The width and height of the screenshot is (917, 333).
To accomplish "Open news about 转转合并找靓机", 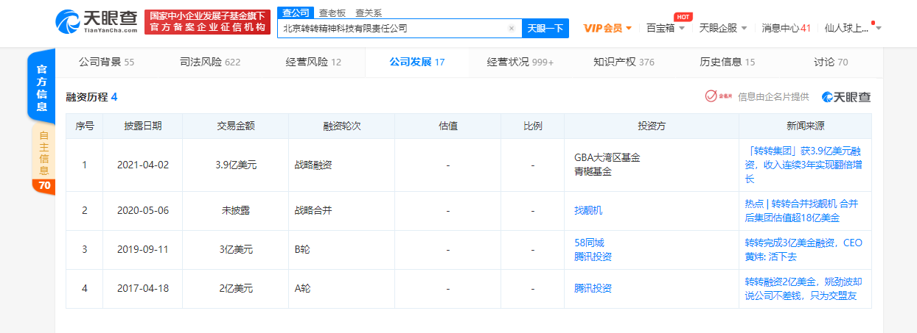I will point(802,210).
